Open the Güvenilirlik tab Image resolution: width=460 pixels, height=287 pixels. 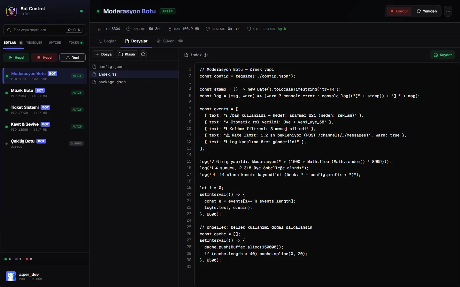point(170,41)
